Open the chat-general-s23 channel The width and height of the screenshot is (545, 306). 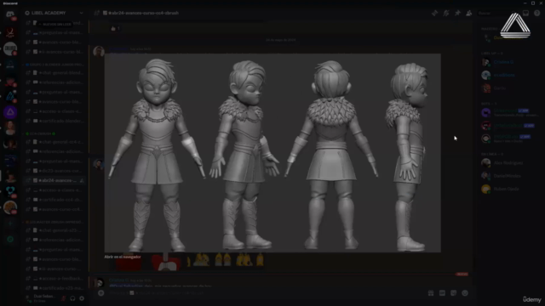pos(54,230)
